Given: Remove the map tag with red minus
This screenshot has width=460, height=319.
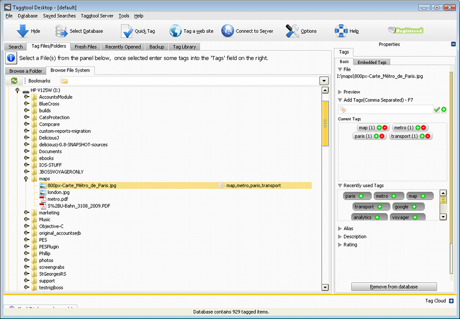Looking at the screenshot, I should click(x=385, y=127).
